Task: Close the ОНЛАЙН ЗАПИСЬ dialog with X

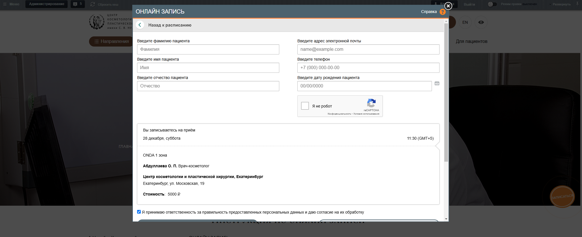Action: coord(448,6)
